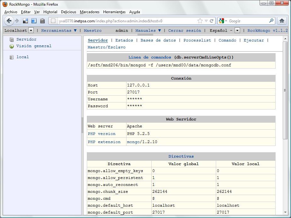291x218 pixels.
Task: Click the scrollbar down arrow in the main panel
Action: tap(285, 212)
